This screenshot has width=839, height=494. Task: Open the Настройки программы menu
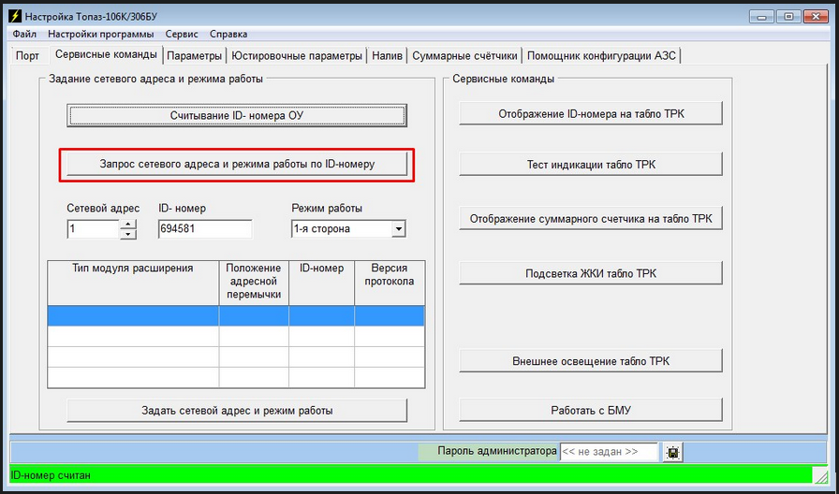click(101, 35)
